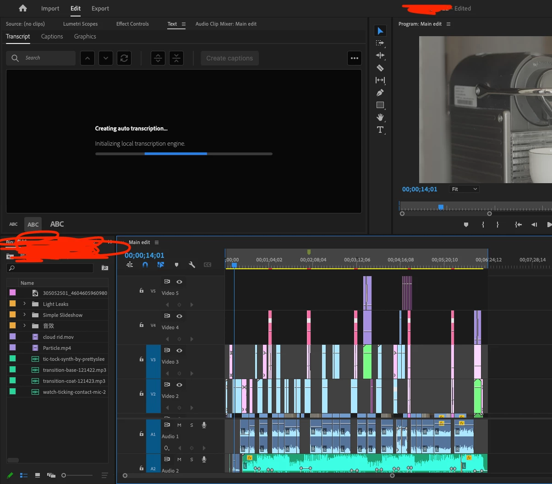Click find-in-bin folder search icon

105,268
